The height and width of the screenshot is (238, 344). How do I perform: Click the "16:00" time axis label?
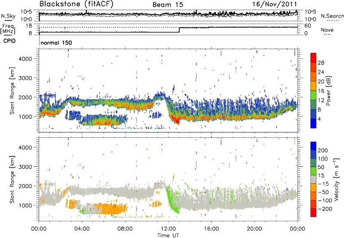(x=211, y=229)
